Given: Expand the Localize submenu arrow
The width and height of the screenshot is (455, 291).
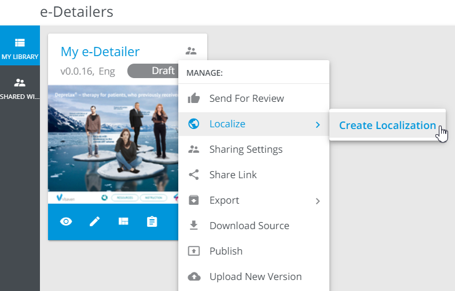Looking at the screenshot, I should coord(317,124).
